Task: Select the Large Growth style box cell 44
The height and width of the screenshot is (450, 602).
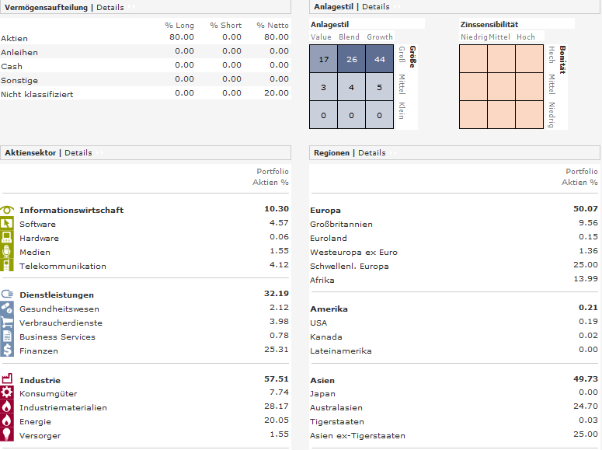Action: click(x=380, y=59)
